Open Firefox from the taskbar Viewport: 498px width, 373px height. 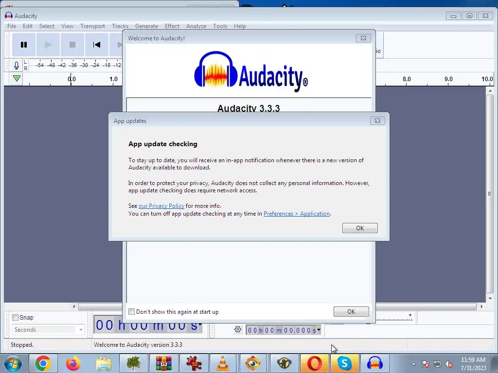pyautogui.click(x=73, y=363)
